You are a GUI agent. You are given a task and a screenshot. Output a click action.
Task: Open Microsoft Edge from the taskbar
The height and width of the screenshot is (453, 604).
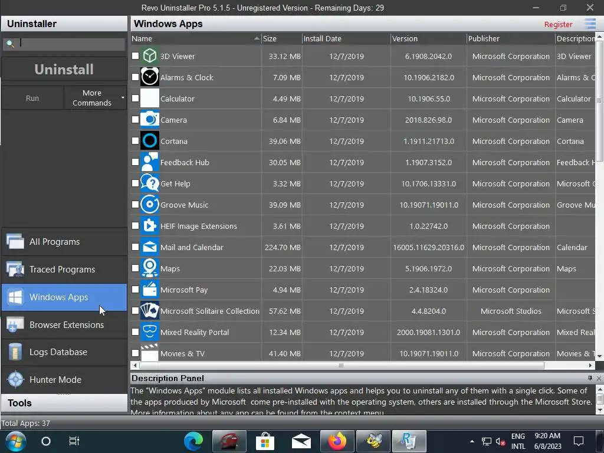tap(193, 441)
